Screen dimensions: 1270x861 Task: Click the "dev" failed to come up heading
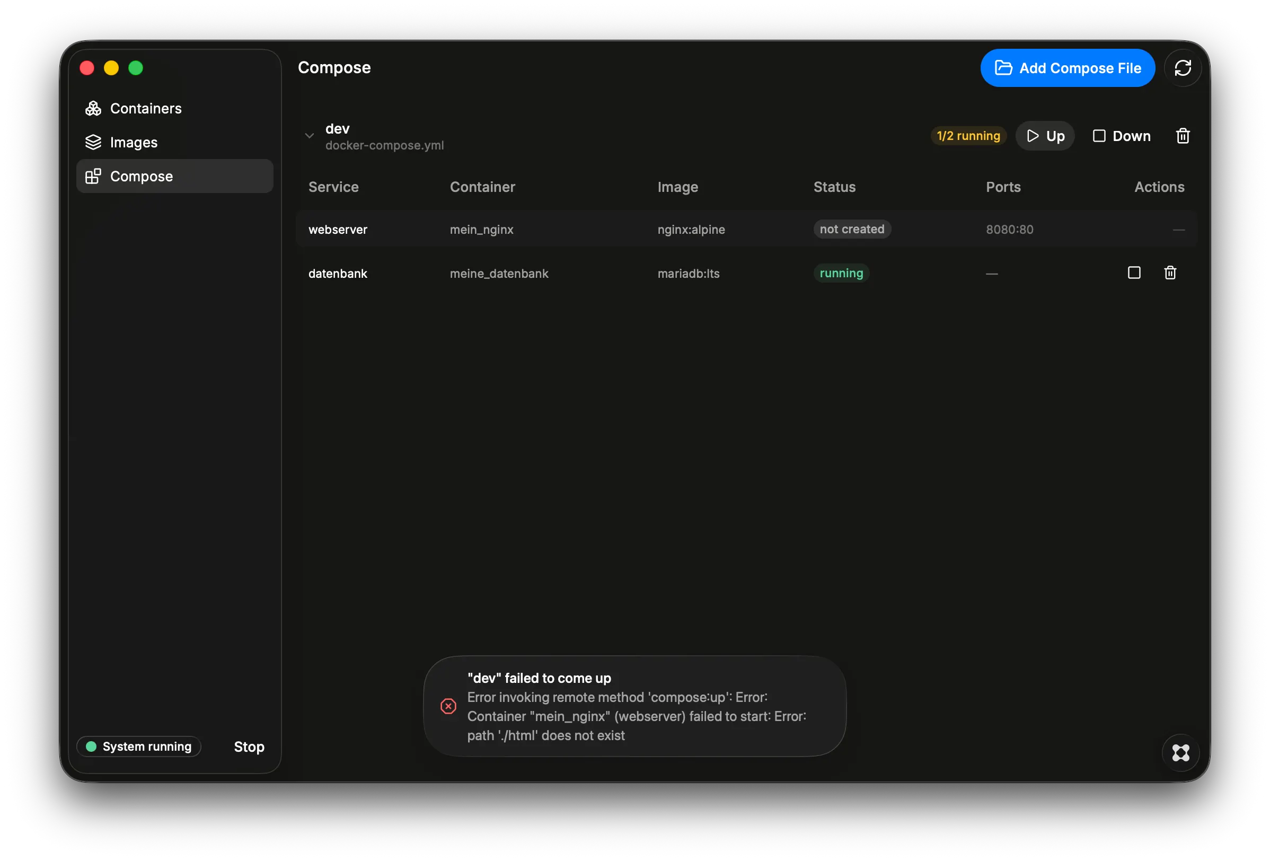(539, 678)
